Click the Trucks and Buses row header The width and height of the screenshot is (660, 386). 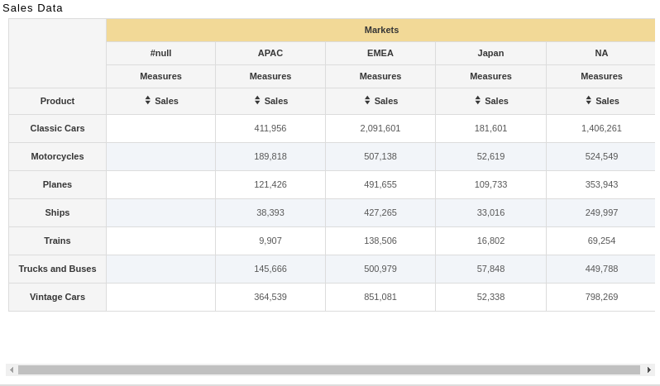point(57,269)
